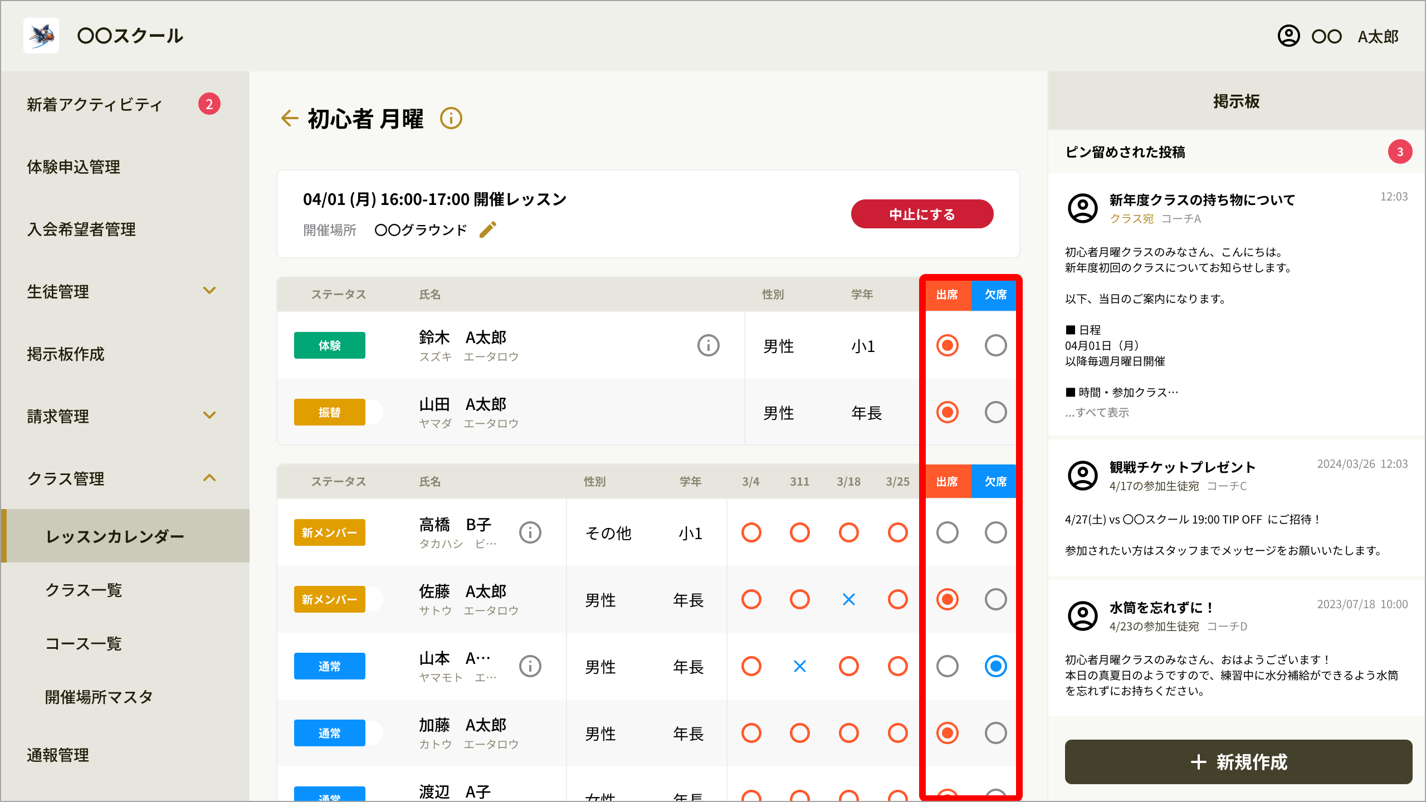Image resolution: width=1426 pixels, height=802 pixels.
Task: Open 体験申込管理 in sidebar
Action: (x=74, y=167)
